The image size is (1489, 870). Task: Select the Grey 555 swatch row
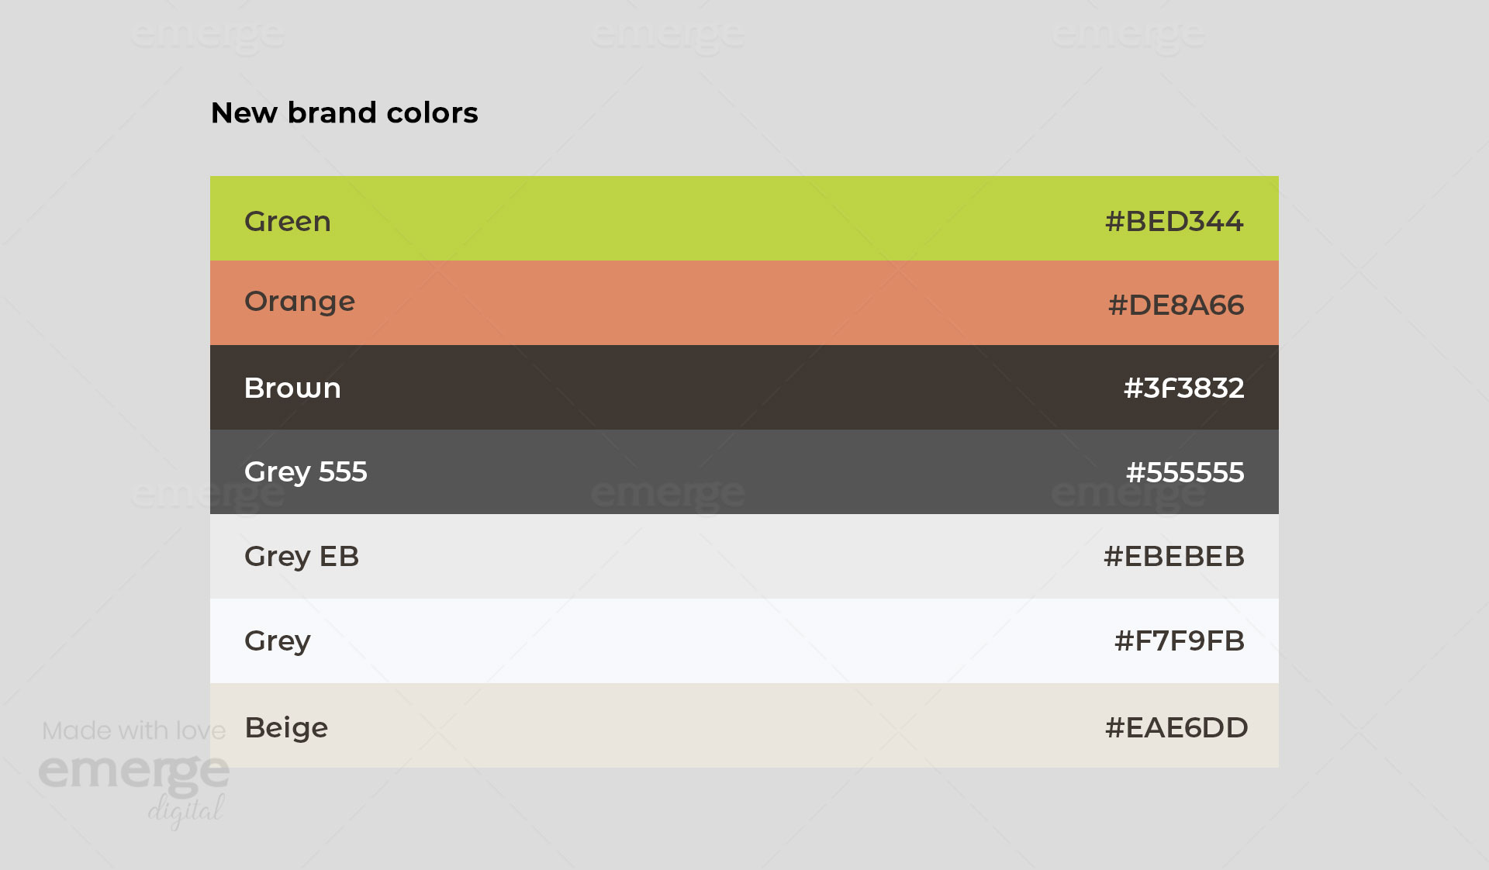(x=744, y=471)
